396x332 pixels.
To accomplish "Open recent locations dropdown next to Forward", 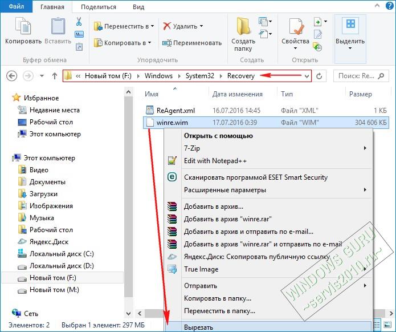I will click(42, 76).
